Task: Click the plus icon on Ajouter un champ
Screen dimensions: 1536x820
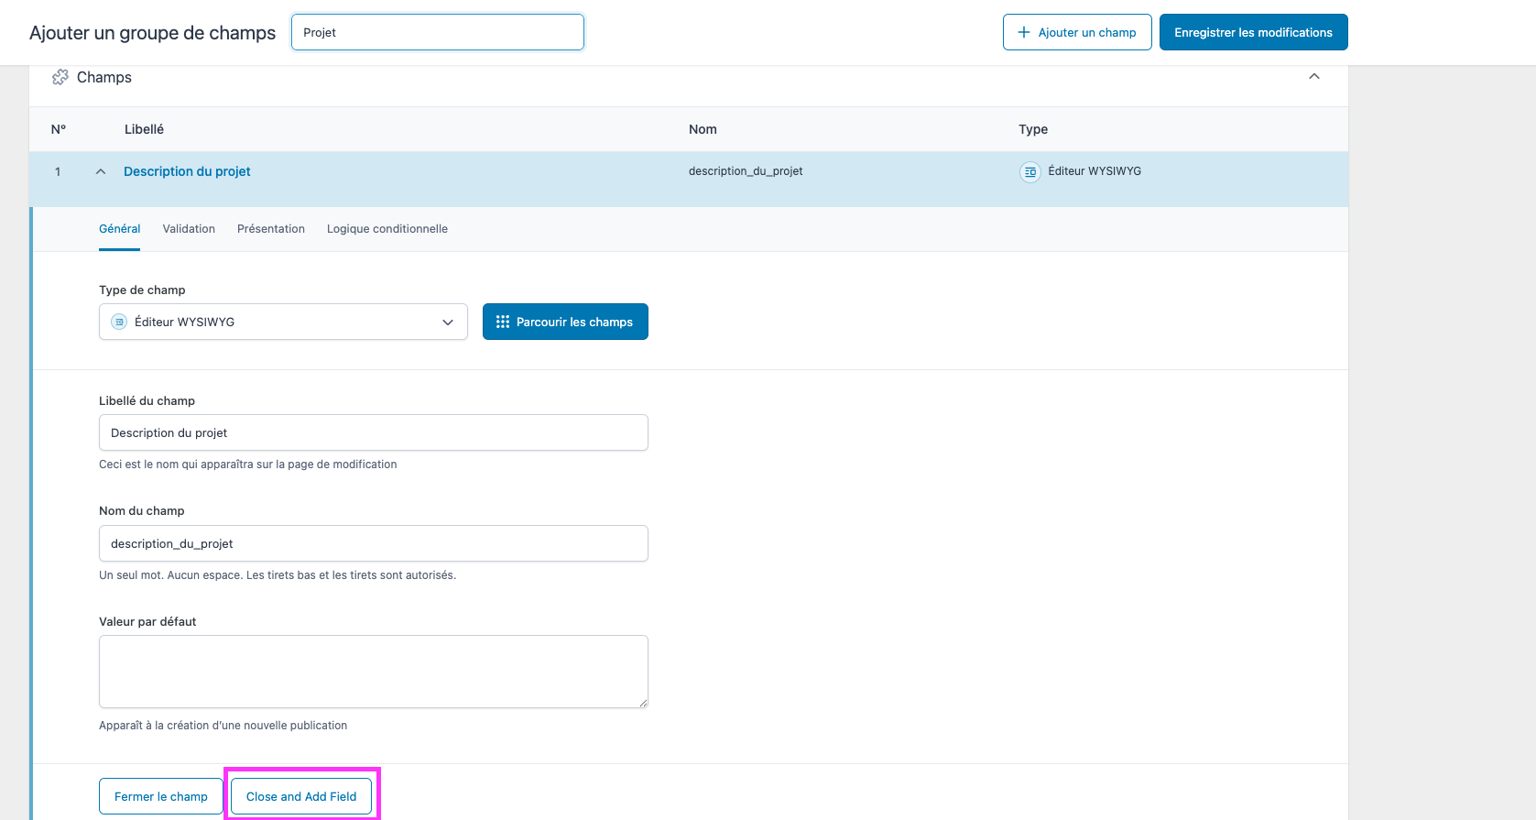Action: point(1024,33)
